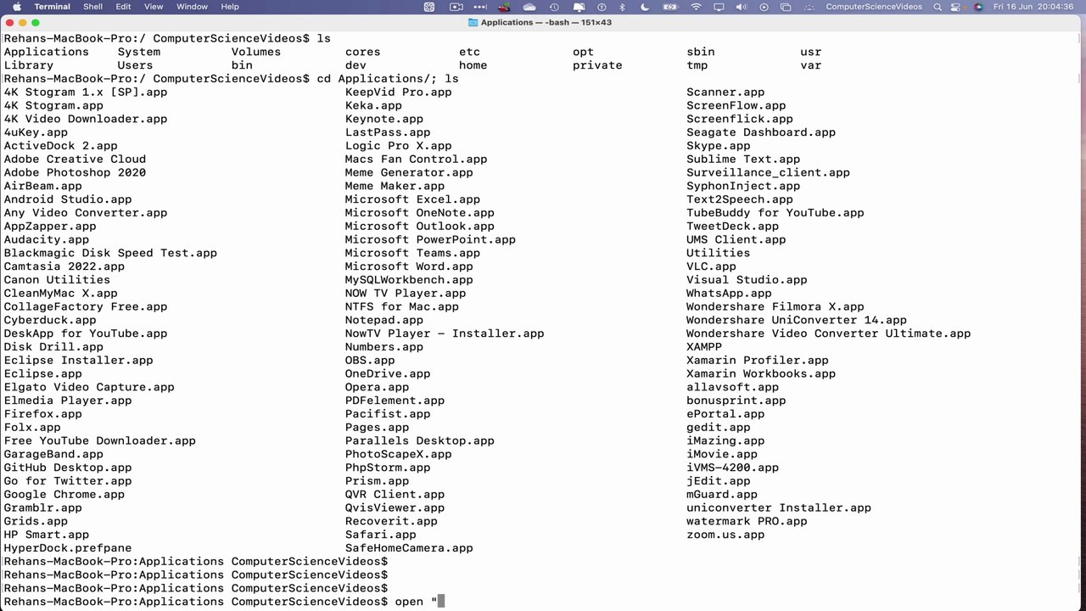The width and height of the screenshot is (1086, 611).
Task: Click 'XAMPP' directory text
Action: click(x=704, y=347)
